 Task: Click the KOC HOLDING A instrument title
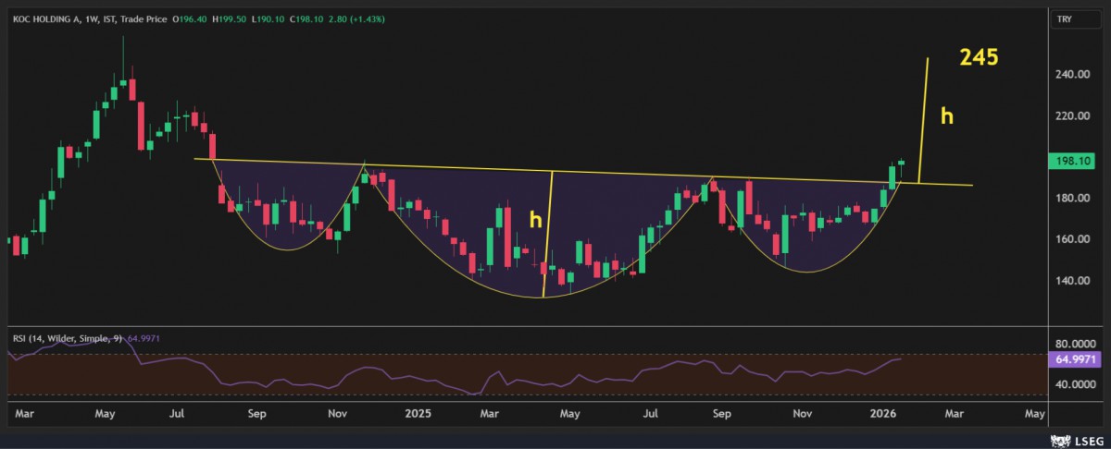pos(44,18)
